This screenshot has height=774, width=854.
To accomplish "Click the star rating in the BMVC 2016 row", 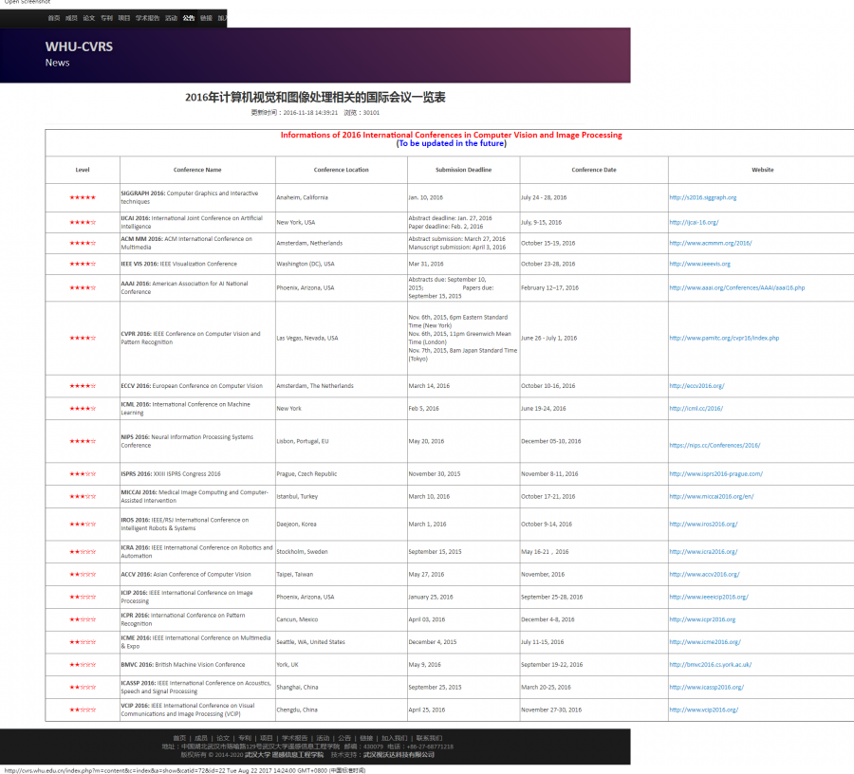I will click(83, 665).
